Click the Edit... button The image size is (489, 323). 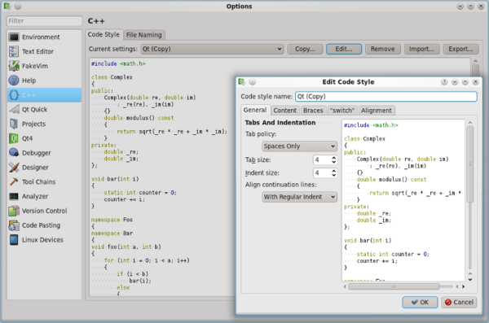[x=344, y=49]
